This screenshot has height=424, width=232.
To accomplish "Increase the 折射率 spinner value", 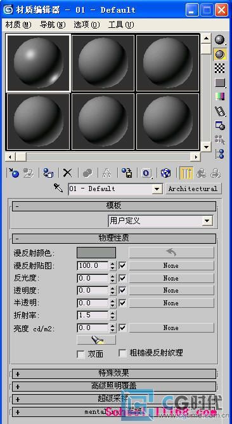I will click(x=112, y=313).
